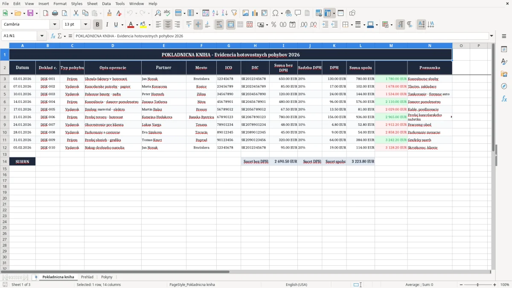Click English (USA) language status

[x=296, y=285]
